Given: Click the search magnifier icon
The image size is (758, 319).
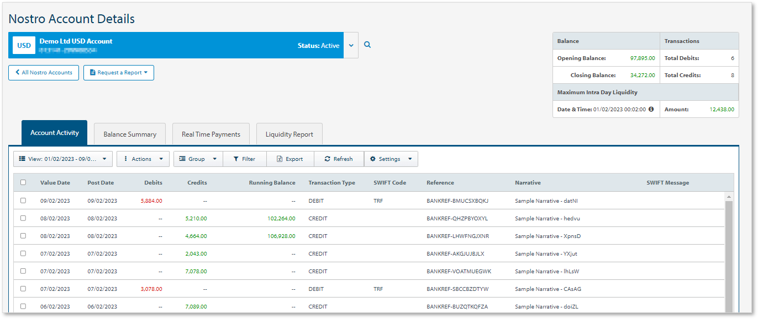Looking at the screenshot, I should (x=367, y=45).
